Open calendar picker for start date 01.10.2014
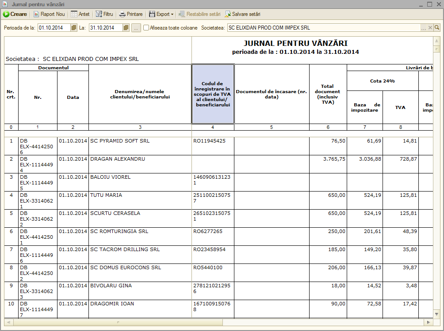The width and height of the screenshot is (444, 331). pyautogui.click(x=73, y=28)
